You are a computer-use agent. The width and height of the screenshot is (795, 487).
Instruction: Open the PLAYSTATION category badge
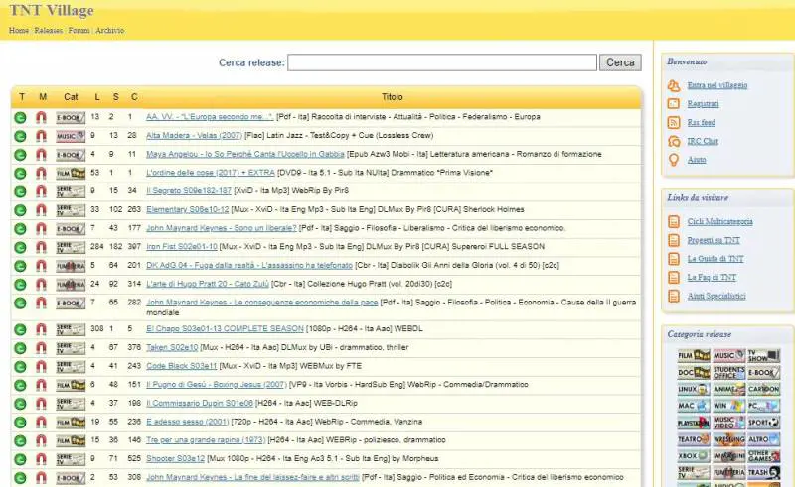tap(694, 423)
